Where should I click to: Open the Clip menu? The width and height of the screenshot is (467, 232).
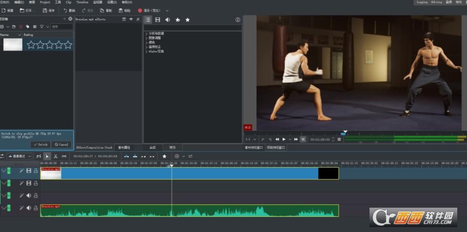[69, 2]
